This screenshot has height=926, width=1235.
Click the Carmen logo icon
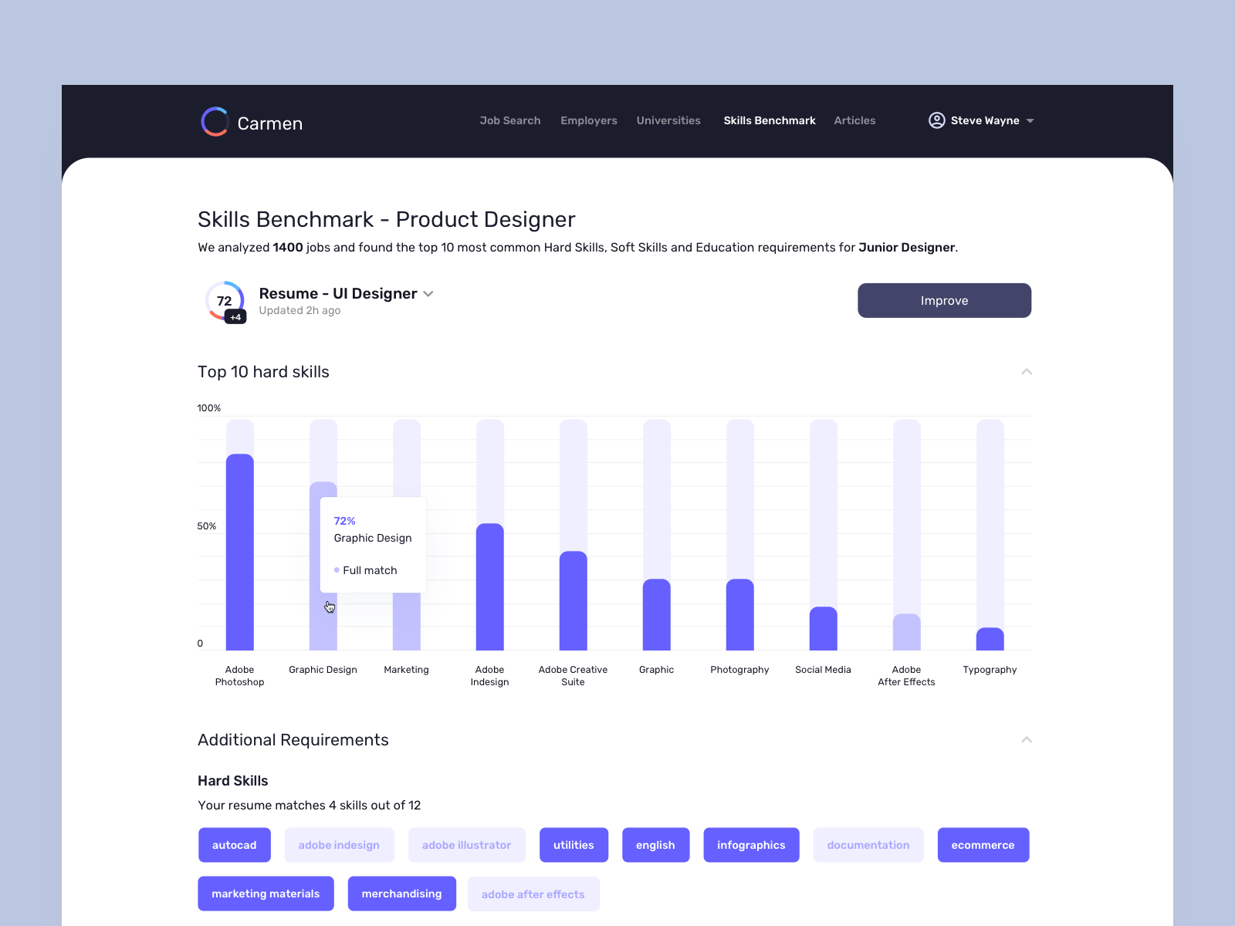coord(215,122)
